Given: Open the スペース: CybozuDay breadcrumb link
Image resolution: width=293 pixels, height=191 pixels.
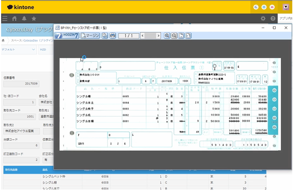Looking at the screenshot, I should [x=32, y=40].
